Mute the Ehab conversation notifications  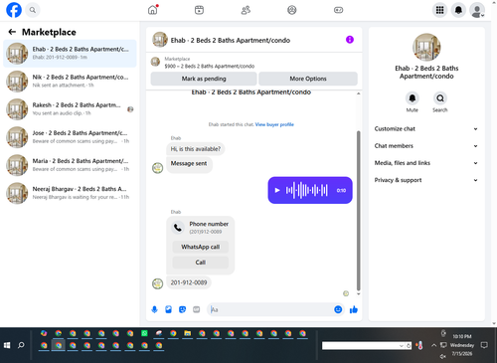413,98
